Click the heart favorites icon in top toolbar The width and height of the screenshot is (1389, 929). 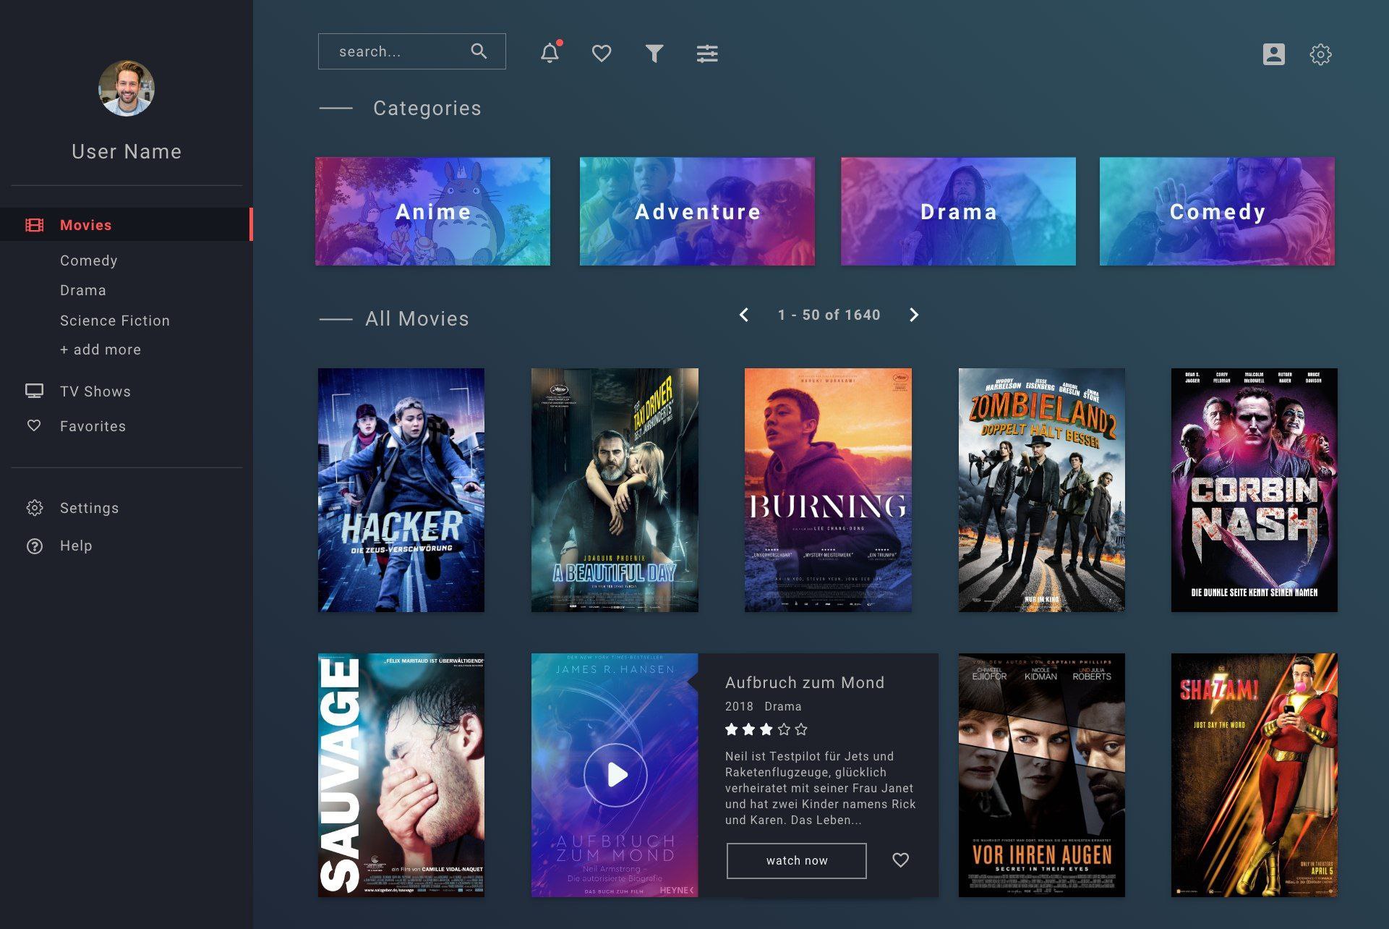click(602, 54)
